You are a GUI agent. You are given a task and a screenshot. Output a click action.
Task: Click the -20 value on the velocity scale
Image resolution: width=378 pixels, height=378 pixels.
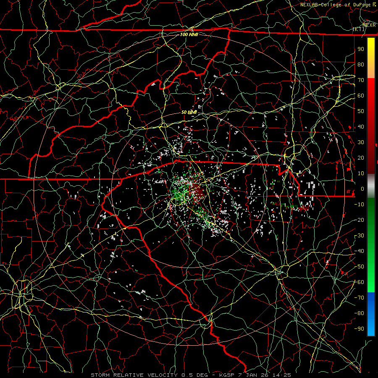pos(359,220)
